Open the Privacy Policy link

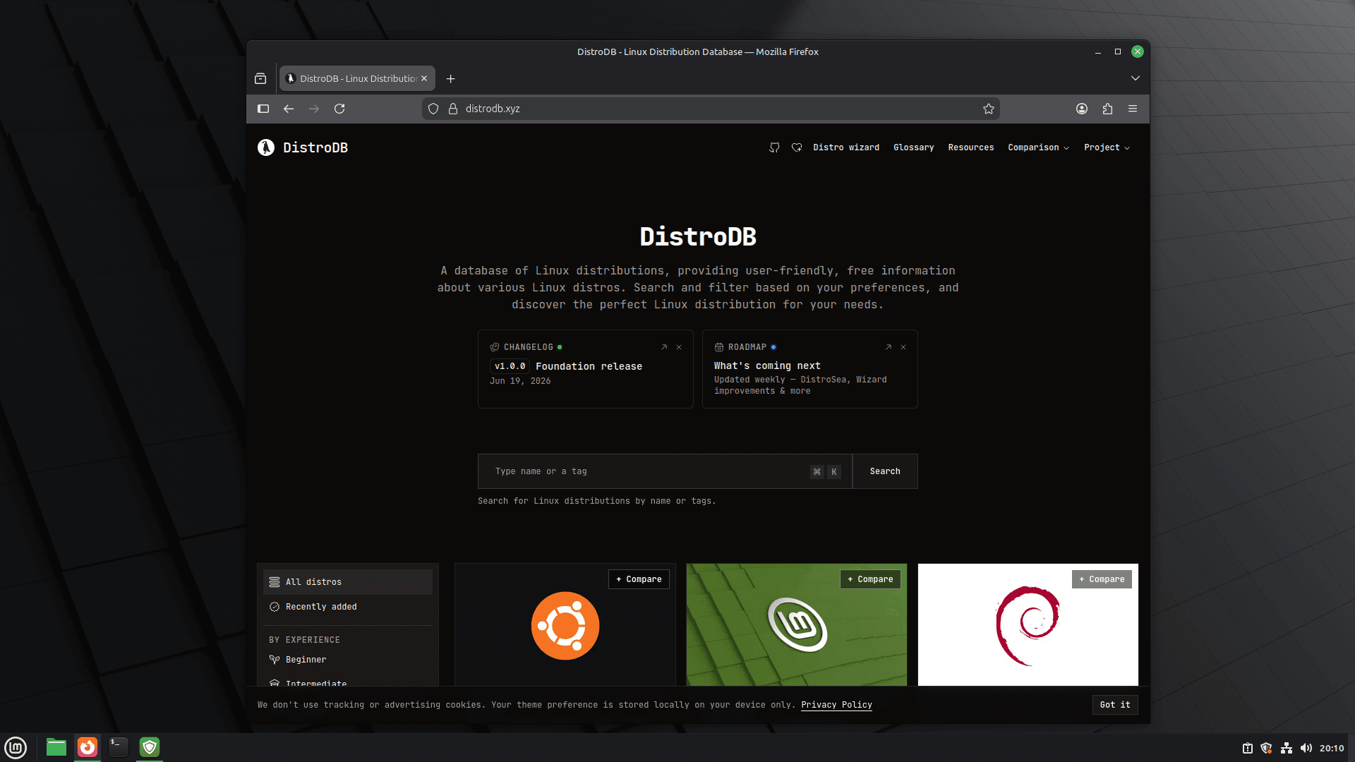tap(836, 705)
